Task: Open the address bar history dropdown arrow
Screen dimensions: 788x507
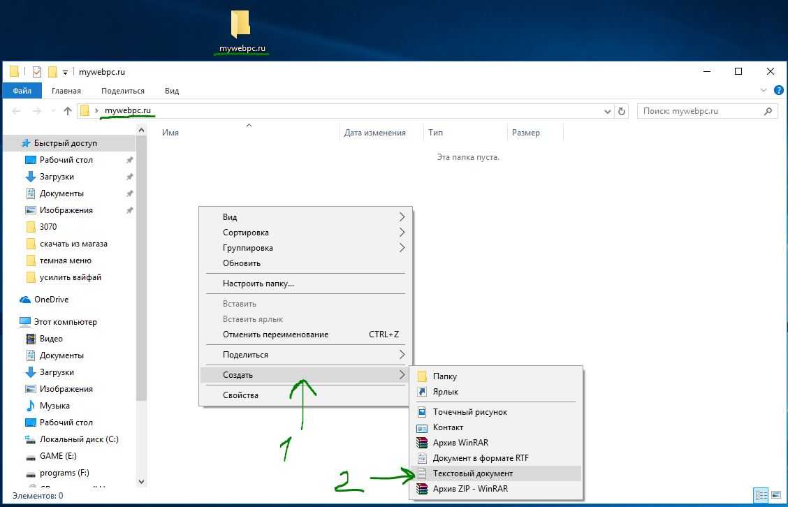Action: pyautogui.click(x=607, y=111)
